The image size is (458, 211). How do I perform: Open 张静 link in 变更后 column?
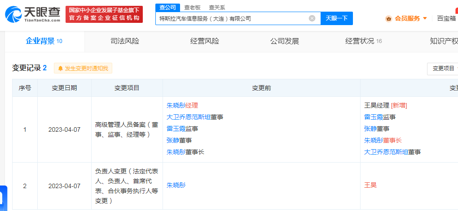coord(370,129)
